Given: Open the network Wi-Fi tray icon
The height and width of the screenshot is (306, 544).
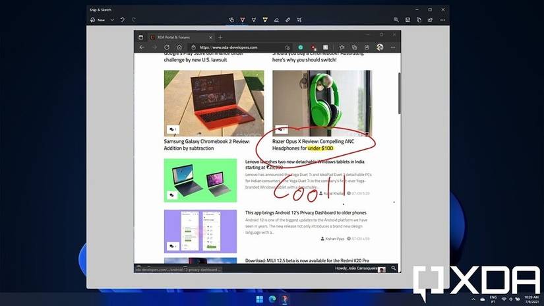Looking at the screenshot, I should (x=504, y=299).
